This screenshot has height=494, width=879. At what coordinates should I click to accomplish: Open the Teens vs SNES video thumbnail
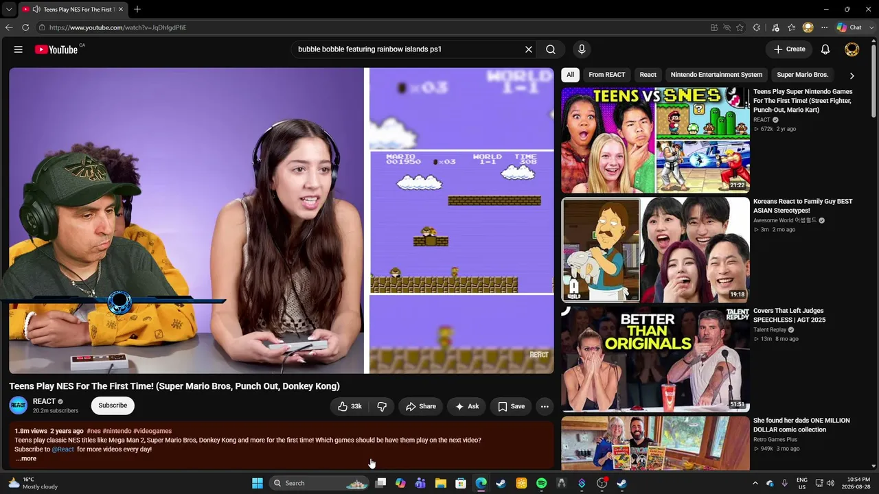655,140
